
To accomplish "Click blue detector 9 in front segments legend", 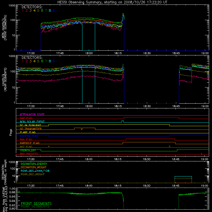I will click(x=54, y=10).
